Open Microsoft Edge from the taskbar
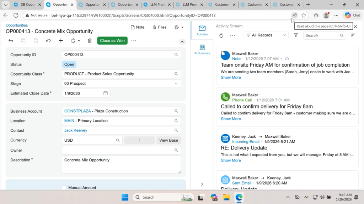The image size is (364, 204). point(239,197)
